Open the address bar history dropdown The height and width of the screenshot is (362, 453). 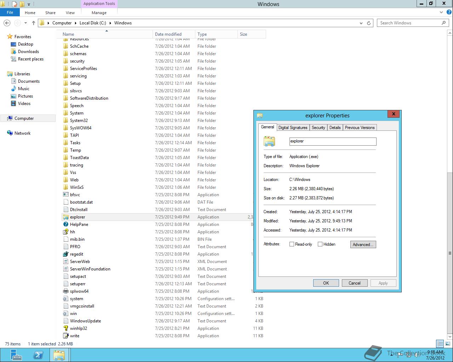pos(361,23)
